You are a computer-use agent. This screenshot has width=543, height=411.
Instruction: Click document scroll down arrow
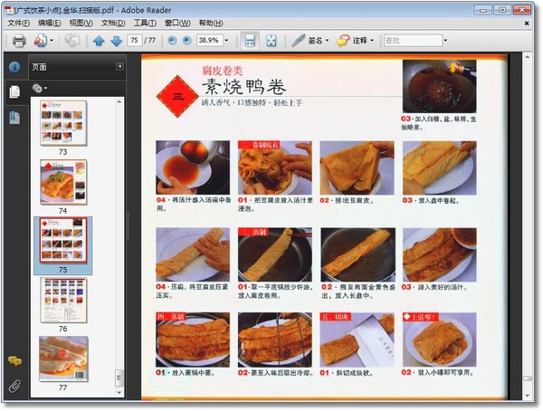point(527,396)
